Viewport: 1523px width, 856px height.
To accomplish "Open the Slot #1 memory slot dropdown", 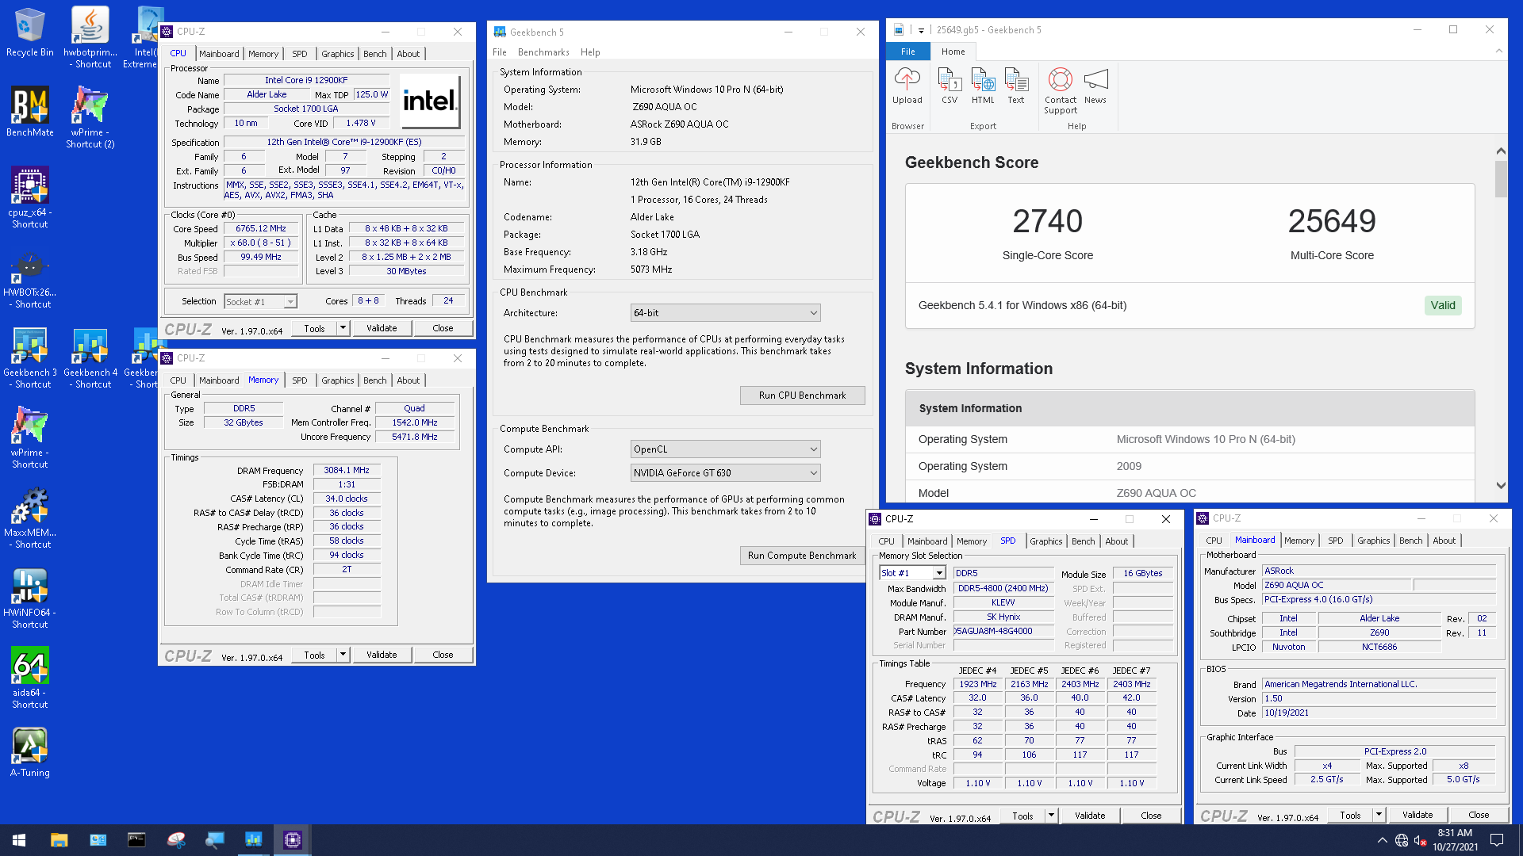I will 912,573.
